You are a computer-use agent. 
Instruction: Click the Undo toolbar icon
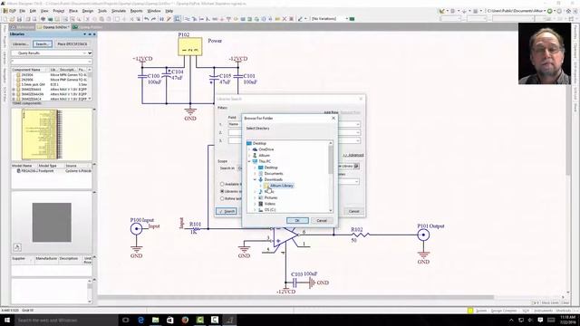147,19
